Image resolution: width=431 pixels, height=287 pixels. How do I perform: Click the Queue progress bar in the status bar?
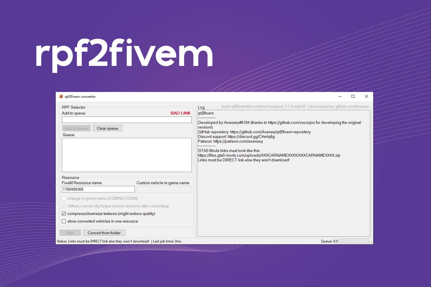(354, 241)
